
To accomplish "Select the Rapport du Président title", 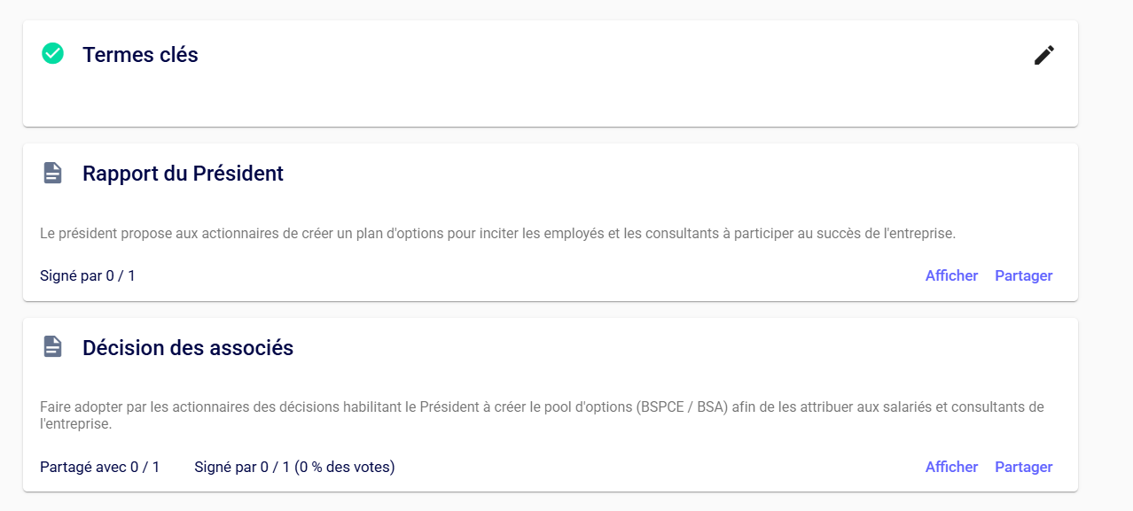I will 183,174.
